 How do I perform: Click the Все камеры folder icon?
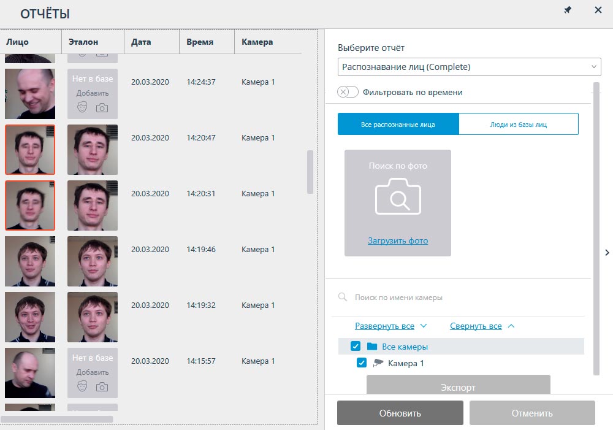coord(371,347)
